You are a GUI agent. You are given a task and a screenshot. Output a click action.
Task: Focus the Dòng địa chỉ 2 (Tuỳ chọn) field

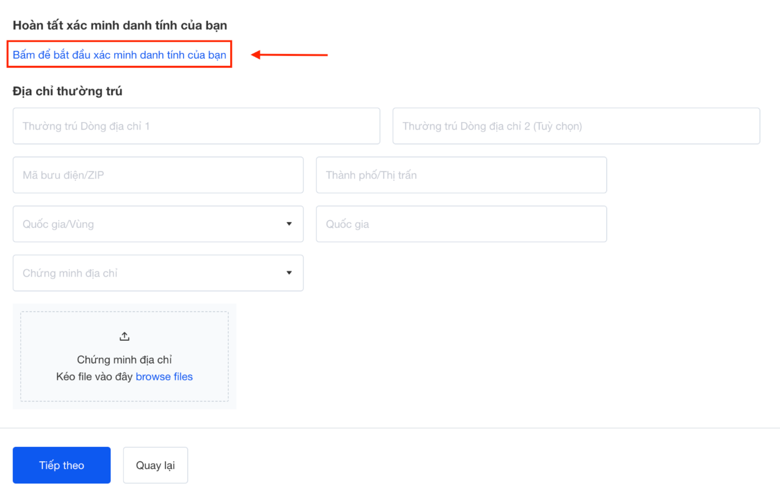click(576, 126)
